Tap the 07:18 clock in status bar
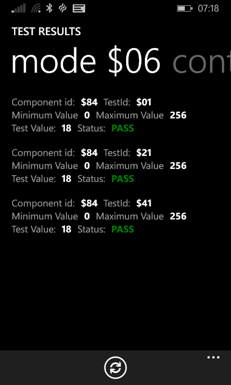This screenshot has width=231, height=385. (x=208, y=9)
